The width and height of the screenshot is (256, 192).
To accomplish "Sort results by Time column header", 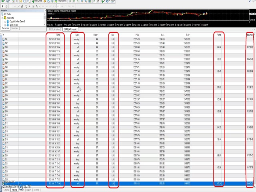I will pyautogui.click(x=58, y=35).
